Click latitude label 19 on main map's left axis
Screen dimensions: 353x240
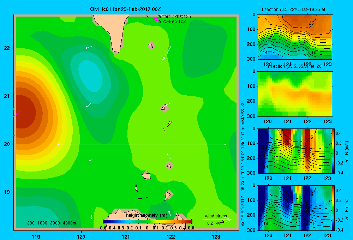7,192
